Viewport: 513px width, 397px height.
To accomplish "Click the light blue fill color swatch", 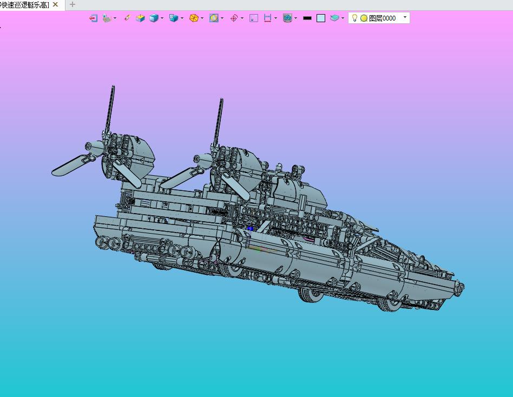I will click(321, 18).
